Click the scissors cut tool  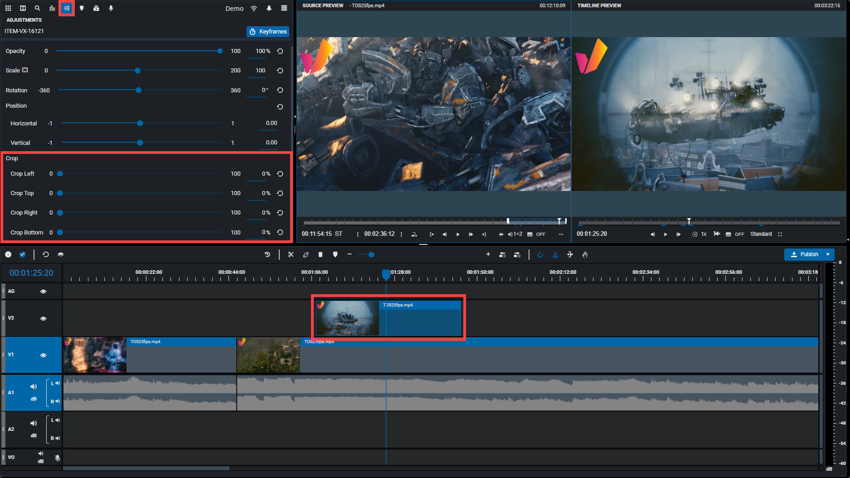291,254
